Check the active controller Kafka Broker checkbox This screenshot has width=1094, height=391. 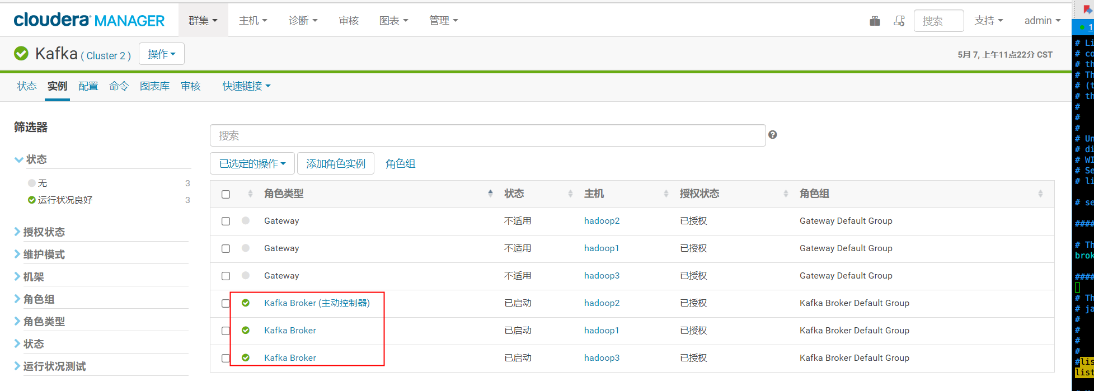click(226, 303)
